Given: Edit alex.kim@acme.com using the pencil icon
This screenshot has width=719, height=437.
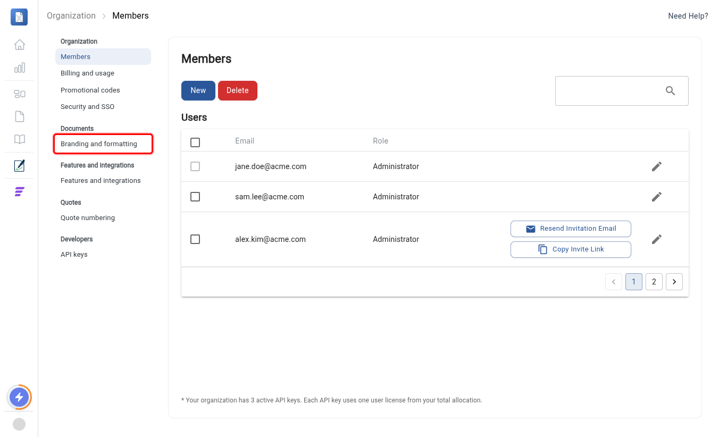Looking at the screenshot, I should pos(657,239).
